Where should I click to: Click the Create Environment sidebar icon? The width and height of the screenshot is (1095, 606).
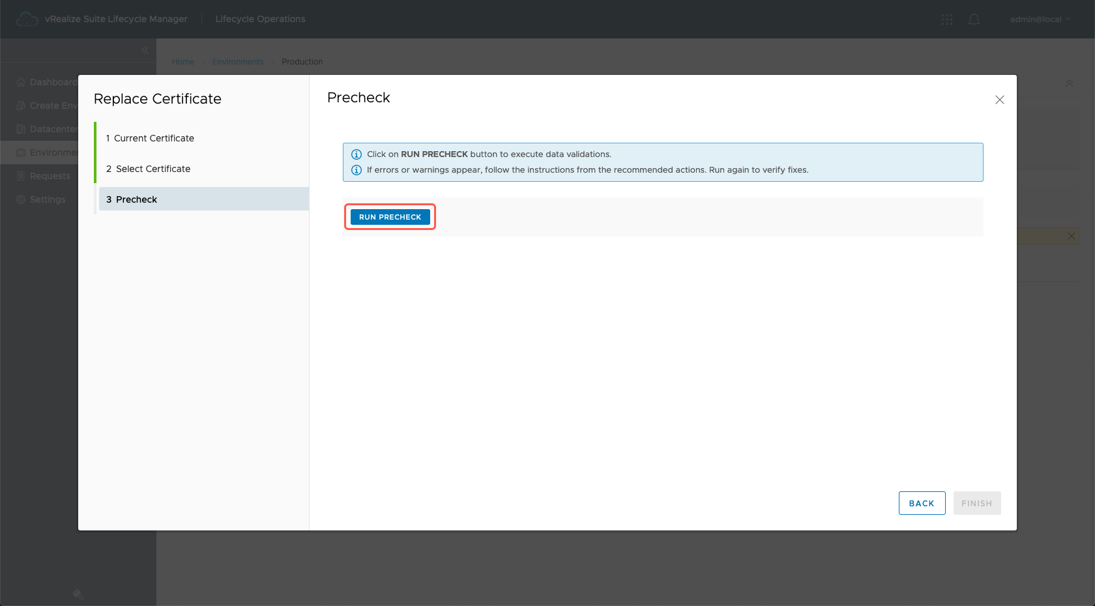[21, 106]
